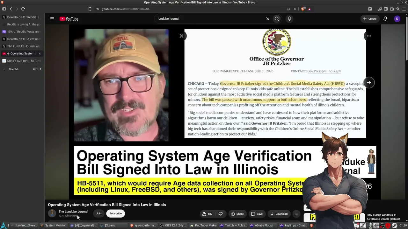Click the Create button
This screenshot has width=408, height=229.
point(370,19)
